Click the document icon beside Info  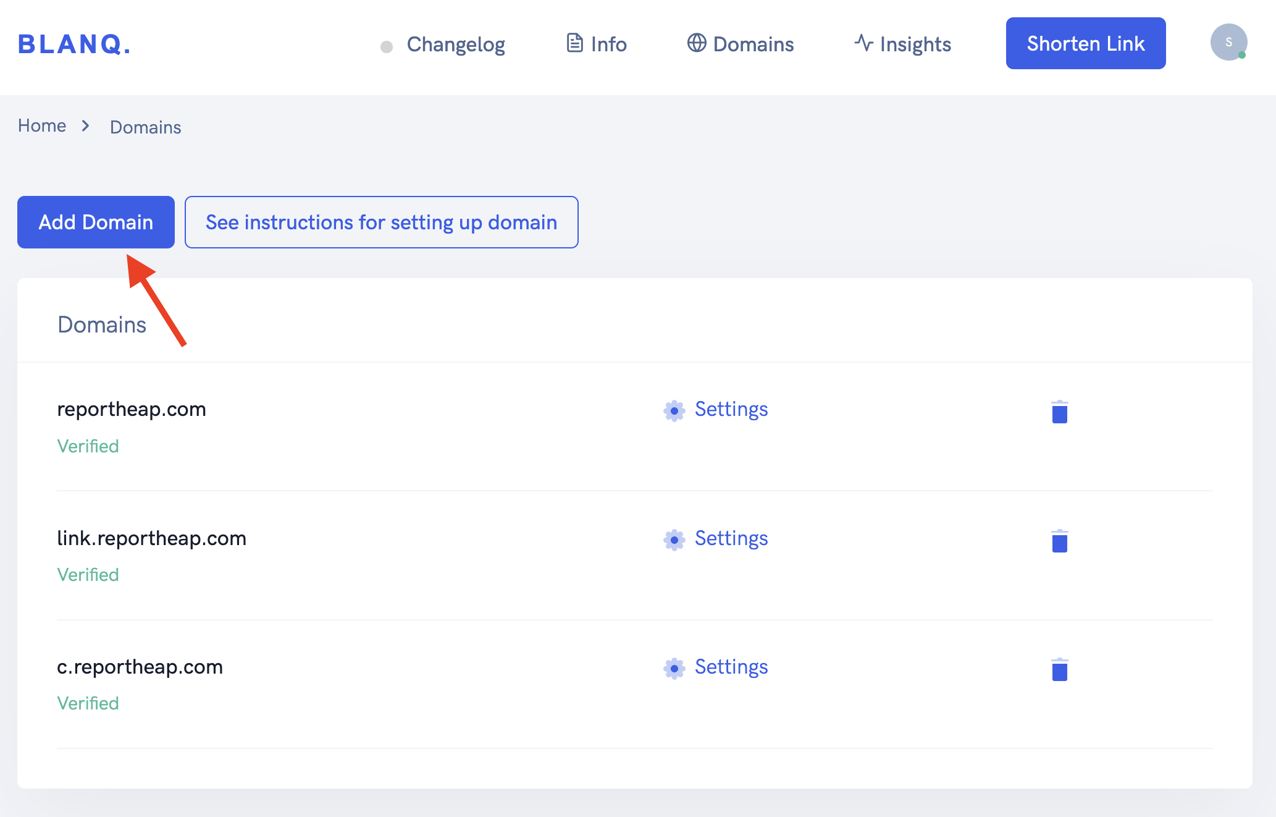(x=574, y=43)
